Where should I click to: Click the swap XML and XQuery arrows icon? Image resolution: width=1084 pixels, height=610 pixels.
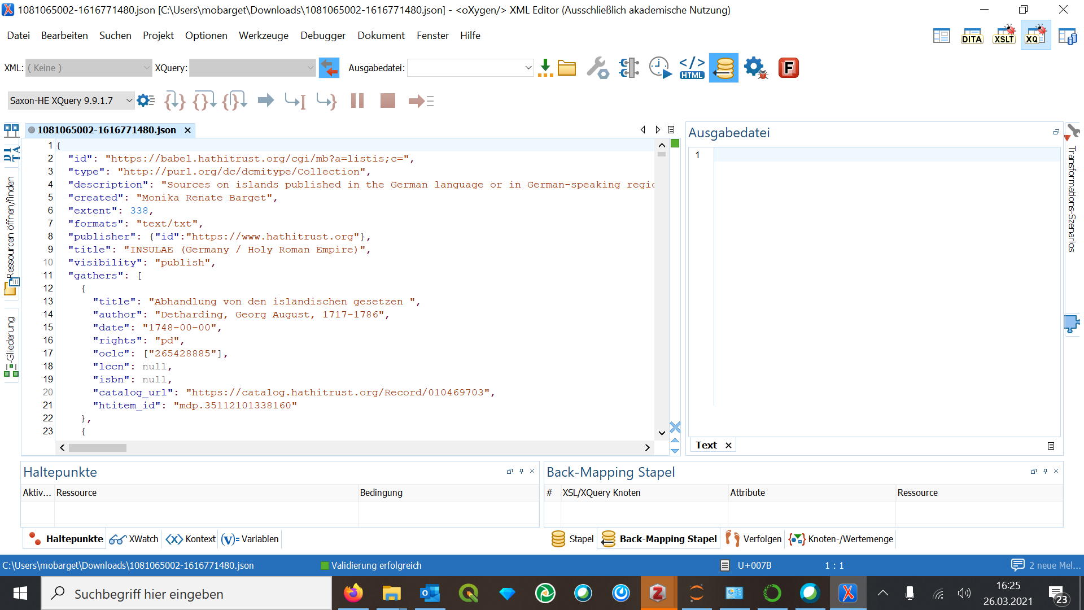coord(329,68)
